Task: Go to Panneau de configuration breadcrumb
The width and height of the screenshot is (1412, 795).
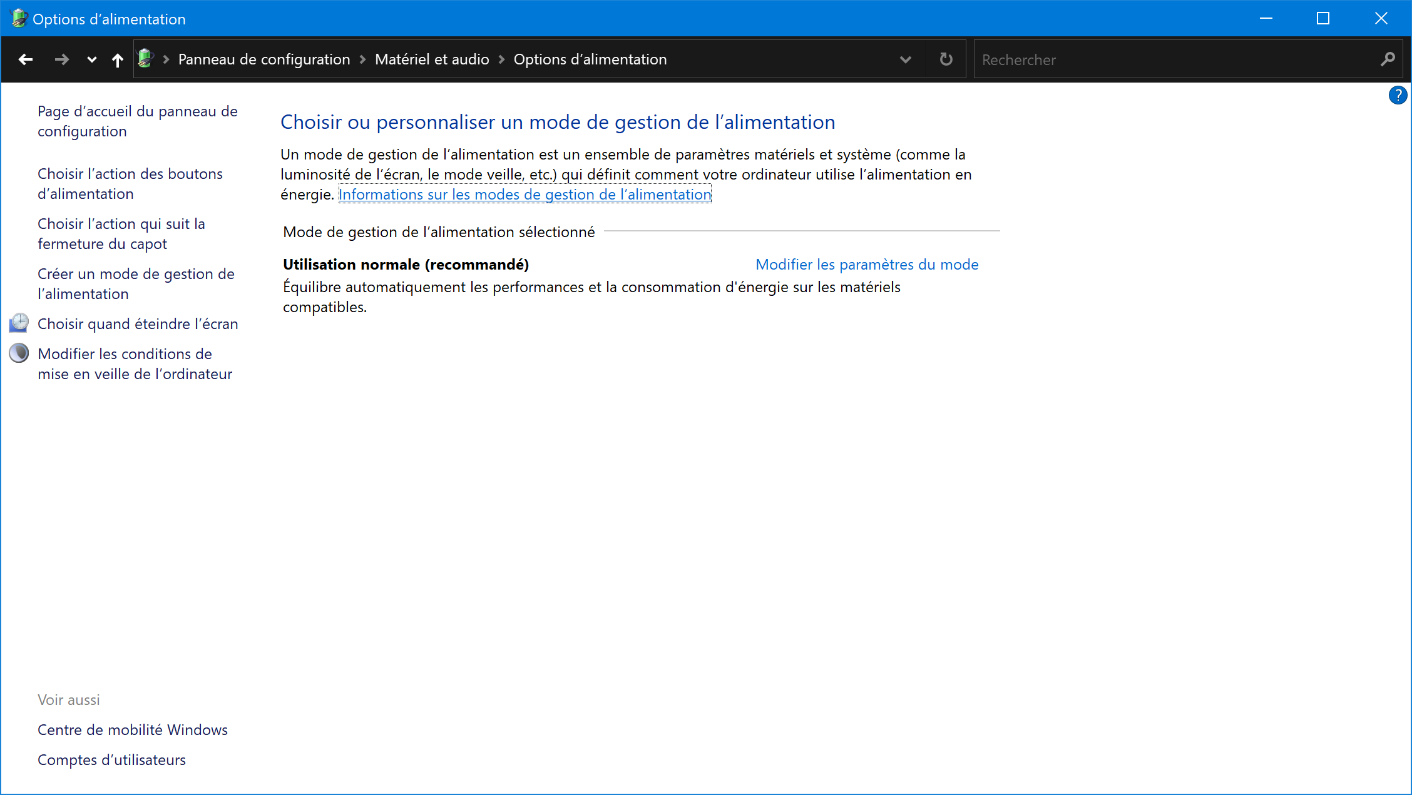Action: 263,59
